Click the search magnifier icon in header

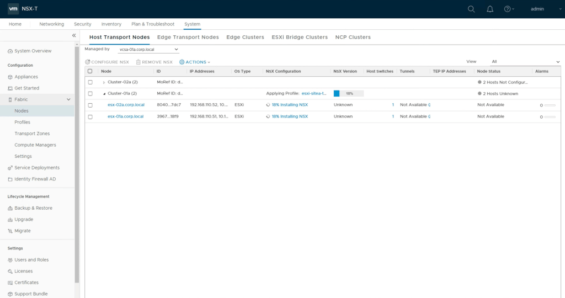point(471,9)
